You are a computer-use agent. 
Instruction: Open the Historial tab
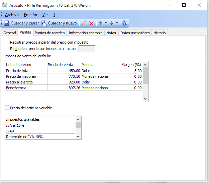160,33
